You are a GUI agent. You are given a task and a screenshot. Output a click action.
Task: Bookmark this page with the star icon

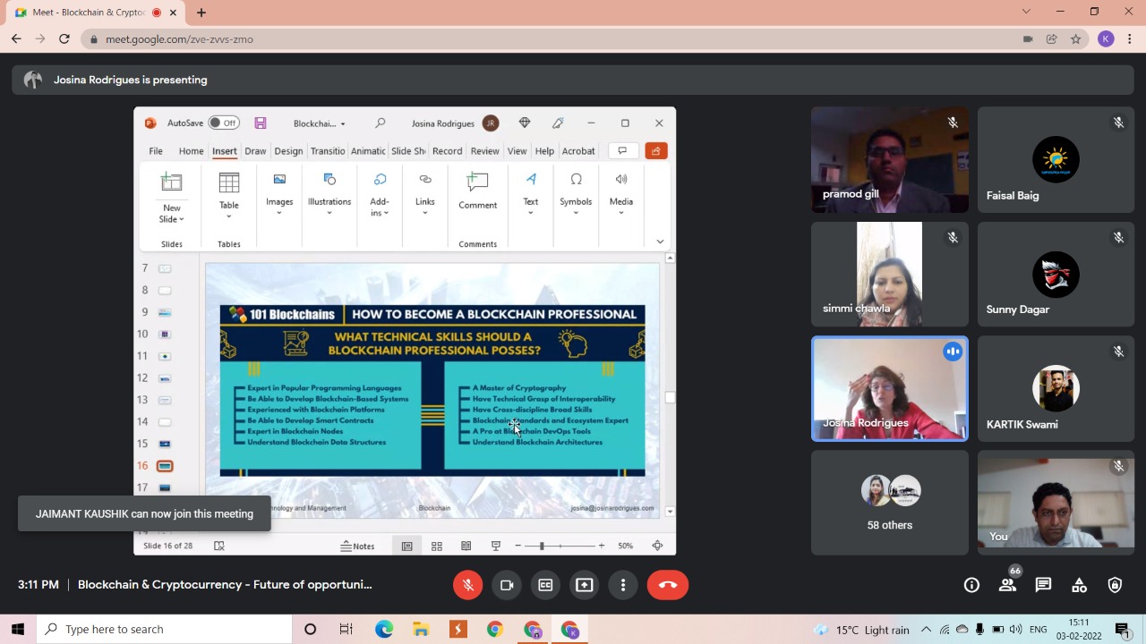[x=1075, y=39]
